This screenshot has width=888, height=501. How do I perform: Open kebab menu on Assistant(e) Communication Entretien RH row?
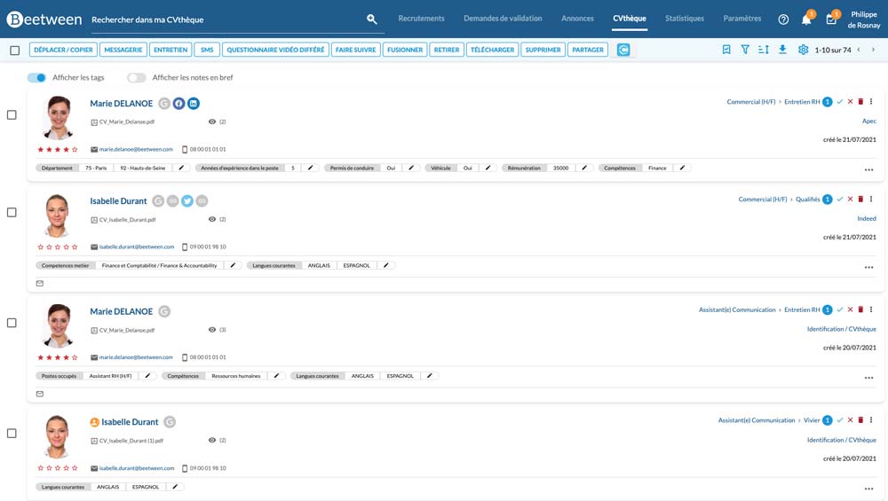coord(871,309)
